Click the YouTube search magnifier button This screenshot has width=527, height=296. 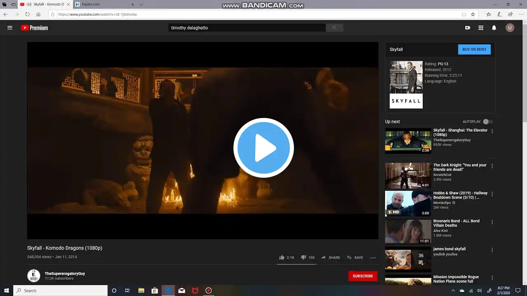pyautogui.click(x=334, y=28)
